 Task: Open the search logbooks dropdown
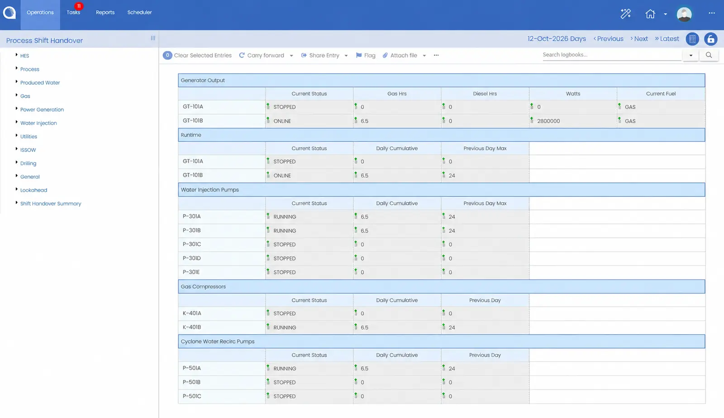pyautogui.click(x=691, y=55)
